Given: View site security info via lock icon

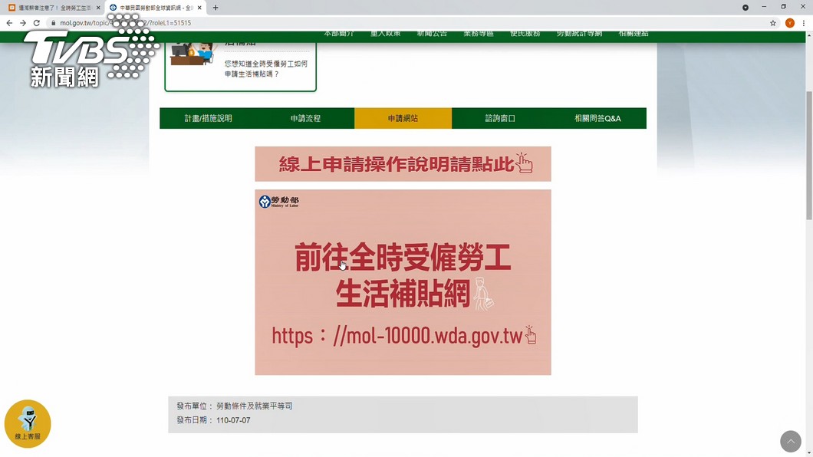Looking at the screenshot, I should click(x=53, y=23).
